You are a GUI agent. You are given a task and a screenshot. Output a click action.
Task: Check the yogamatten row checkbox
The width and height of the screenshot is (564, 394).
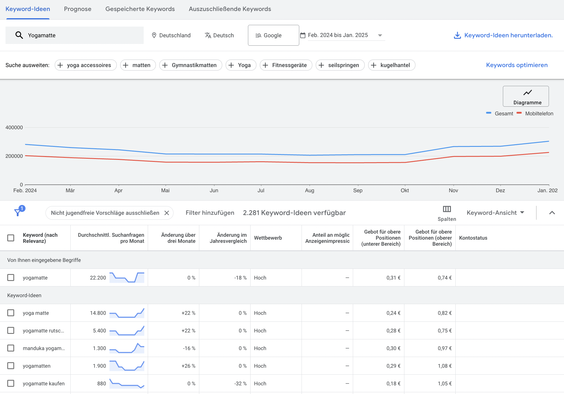pyautogui.click(x=11, y=366)
